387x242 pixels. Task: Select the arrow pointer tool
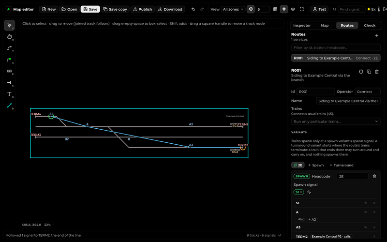point(9,26)
